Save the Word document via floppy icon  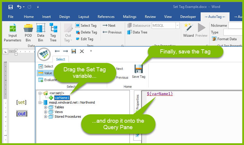[10, 7]
